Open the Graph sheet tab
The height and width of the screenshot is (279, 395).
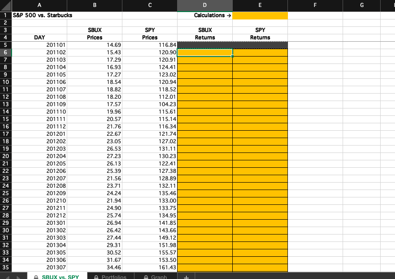155,277
